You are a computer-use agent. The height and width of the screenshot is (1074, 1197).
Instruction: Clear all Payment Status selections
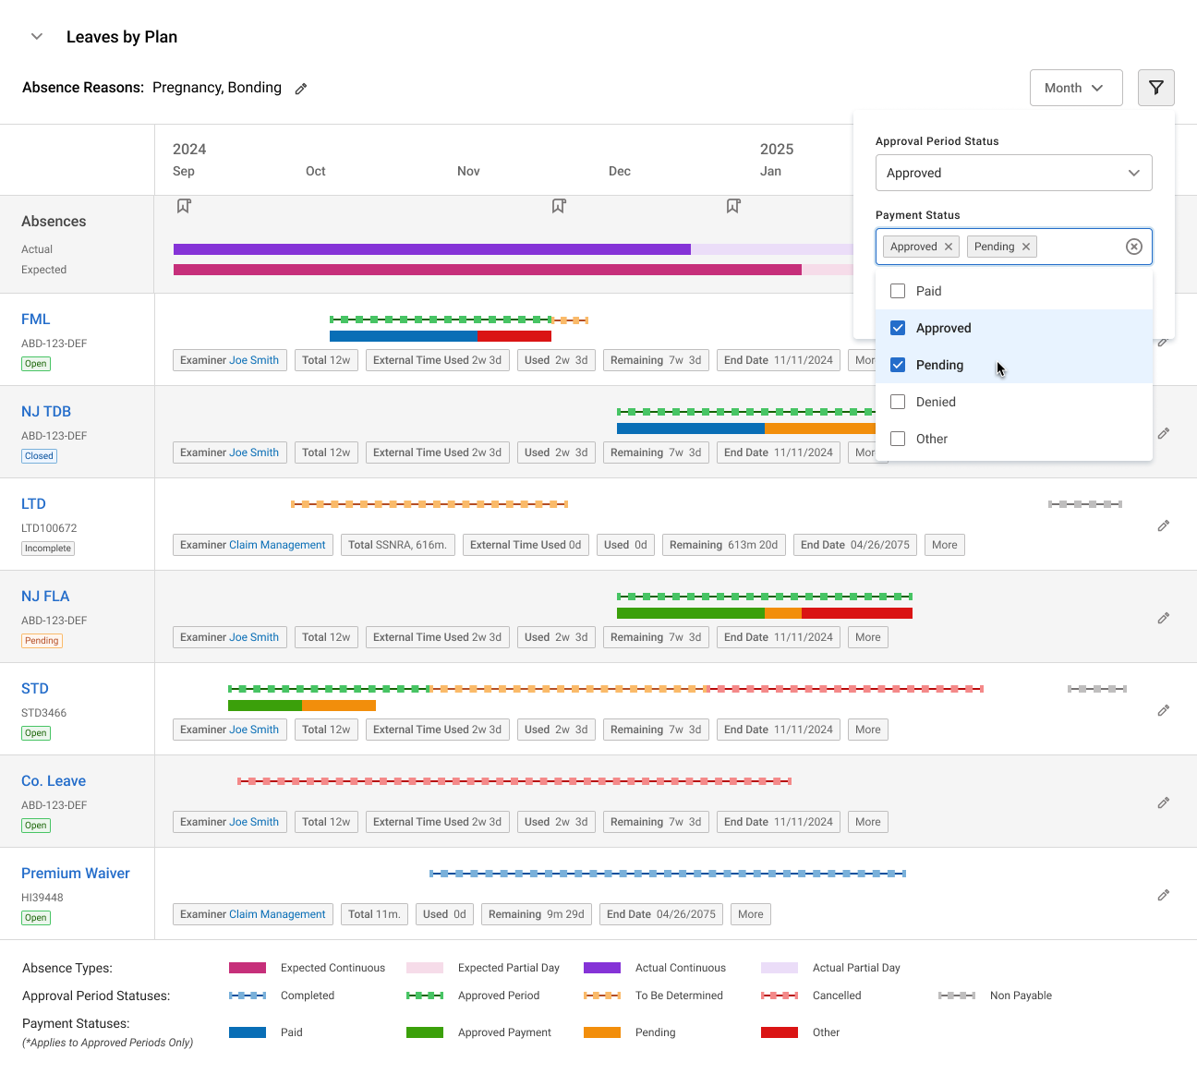click(x=1133, y=247)
